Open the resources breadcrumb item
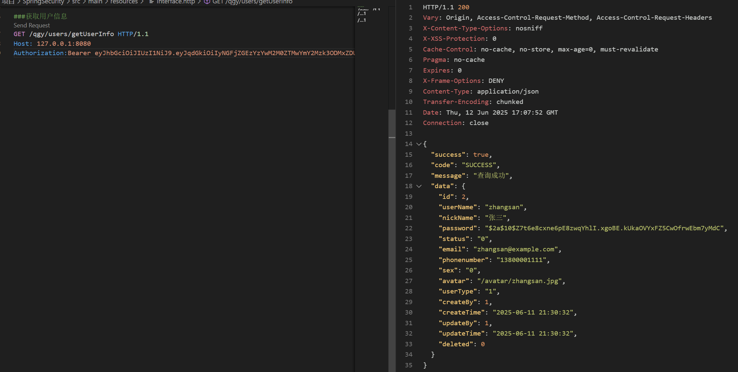This screenshot has width=738, height=372. (x=124, y=2)
